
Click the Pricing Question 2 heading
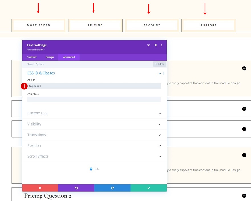pyautogui.click(x=48, y=196)
